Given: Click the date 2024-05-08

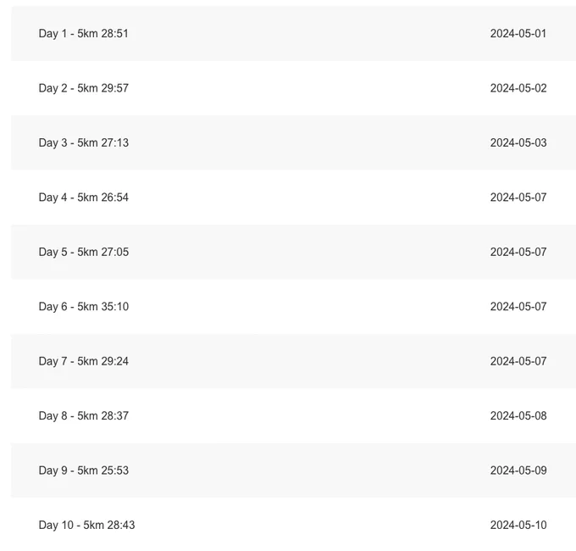Looking at the screenshot, I should (x=518, y=415).
